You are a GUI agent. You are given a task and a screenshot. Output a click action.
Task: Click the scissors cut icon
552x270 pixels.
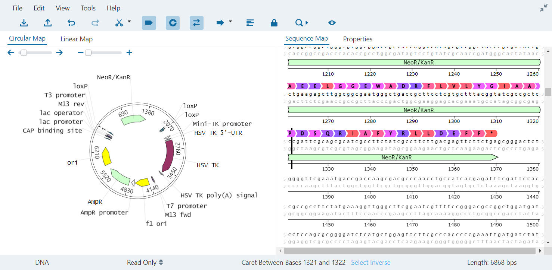pos(119,23)
